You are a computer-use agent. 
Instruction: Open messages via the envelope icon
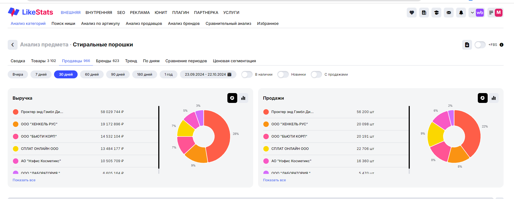coord(449,13)
